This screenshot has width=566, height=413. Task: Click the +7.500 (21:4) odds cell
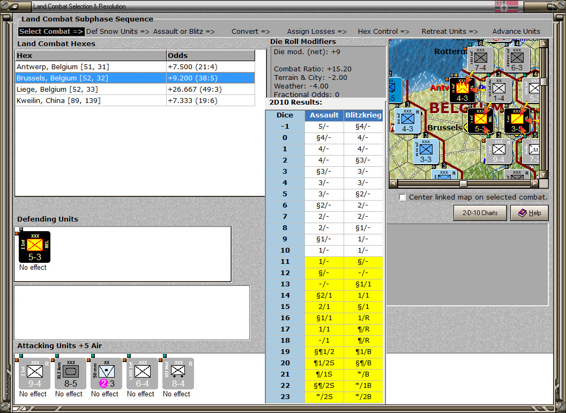tap(211, 67)
